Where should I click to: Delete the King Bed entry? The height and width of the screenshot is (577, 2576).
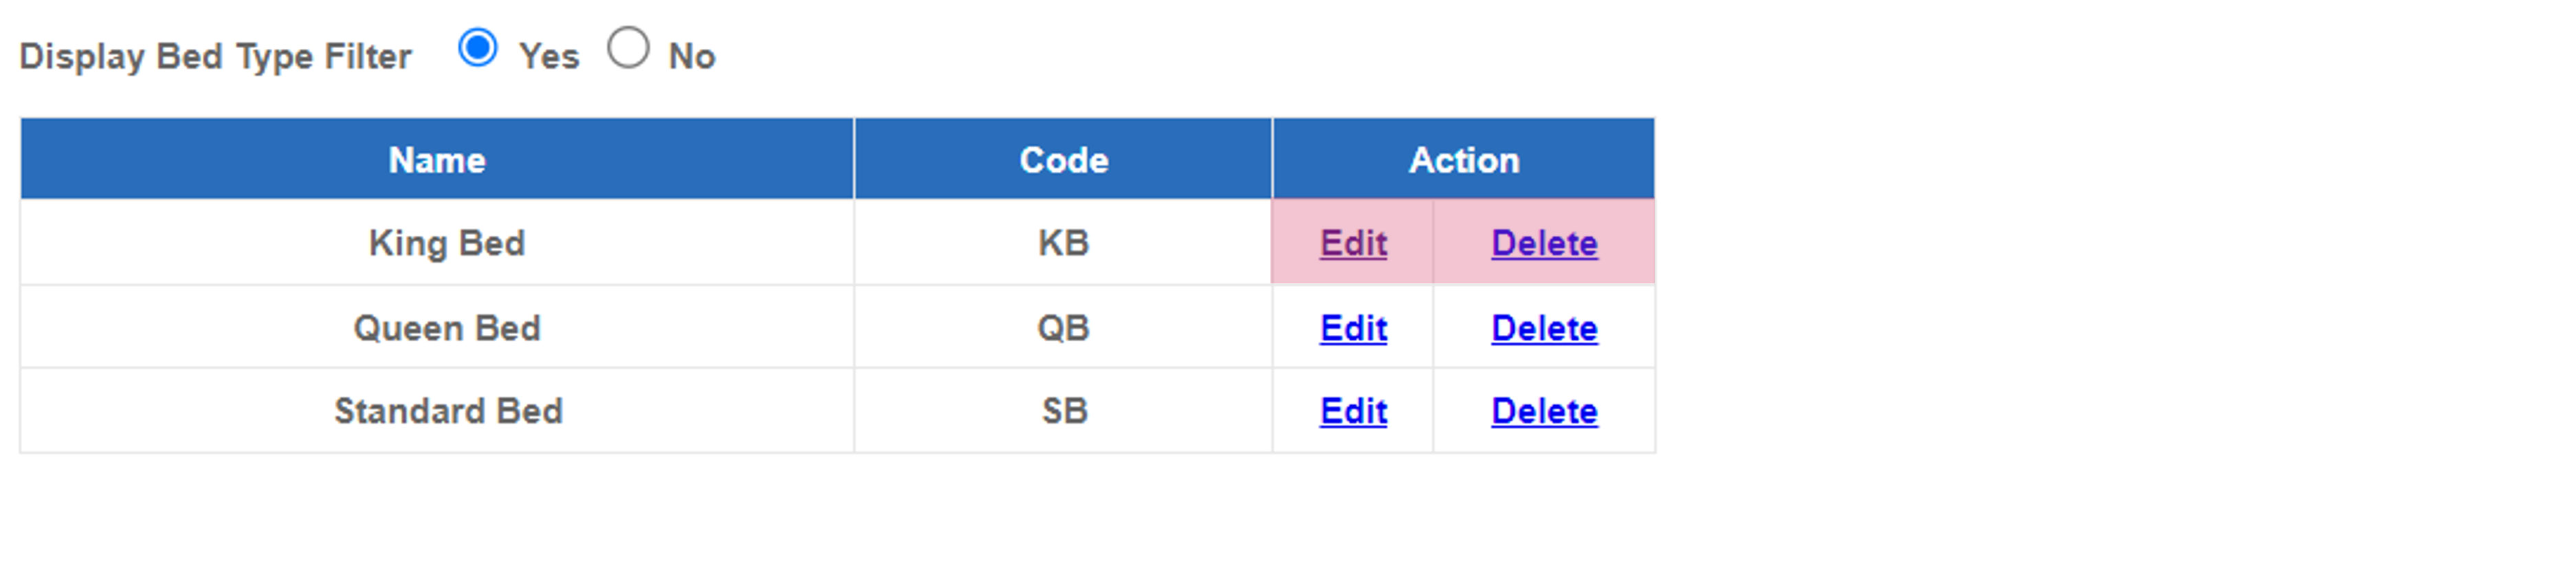(x=1544, y=243)
